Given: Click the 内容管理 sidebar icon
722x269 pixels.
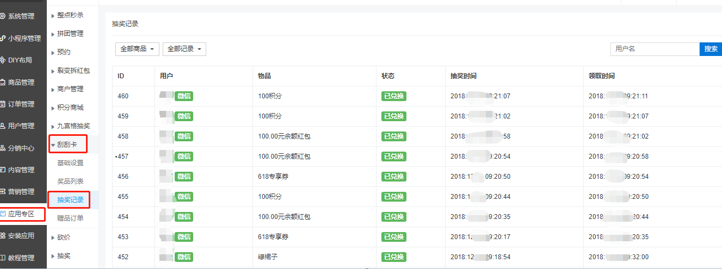Looking at the screenshot, I should pos(3,170).
